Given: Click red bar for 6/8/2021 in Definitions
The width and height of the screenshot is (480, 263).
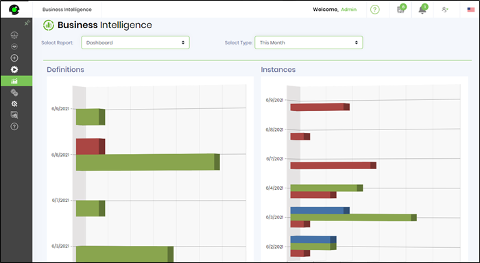Looking at the screenshot, I should (x=91, y=147).
